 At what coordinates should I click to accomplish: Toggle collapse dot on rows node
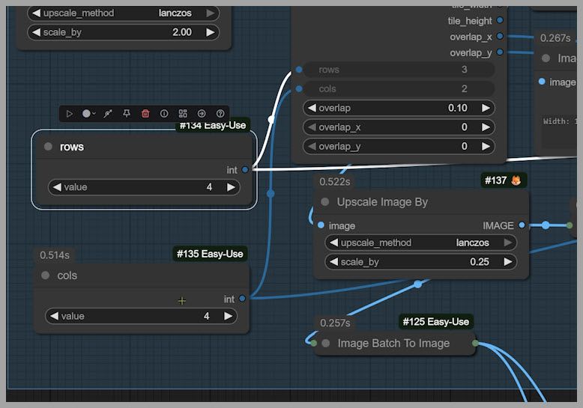(x=49, y=147)
